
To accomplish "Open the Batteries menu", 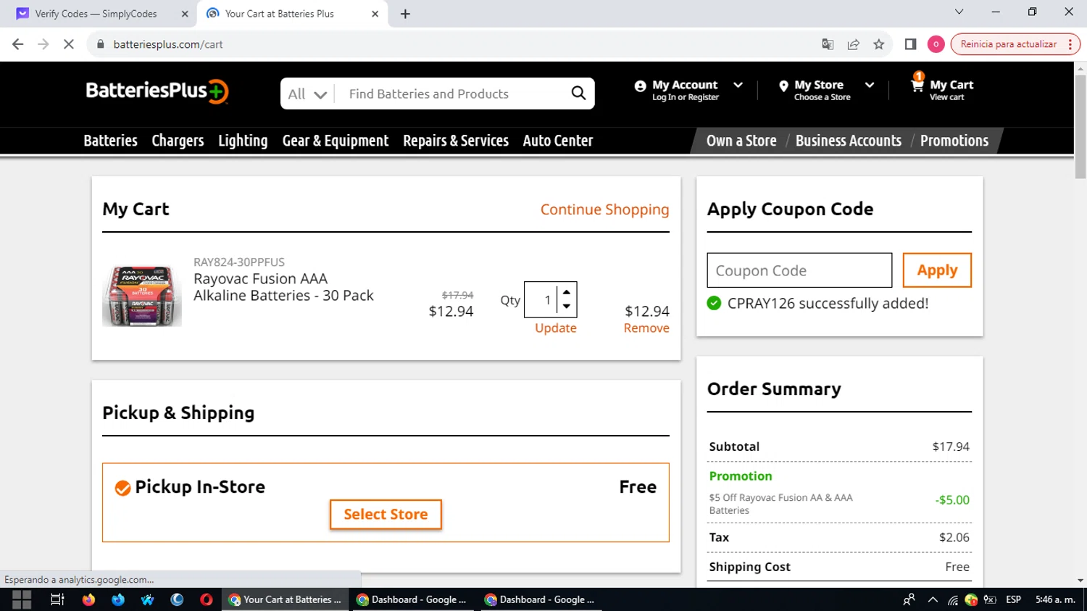I will [x=110, y=141].
